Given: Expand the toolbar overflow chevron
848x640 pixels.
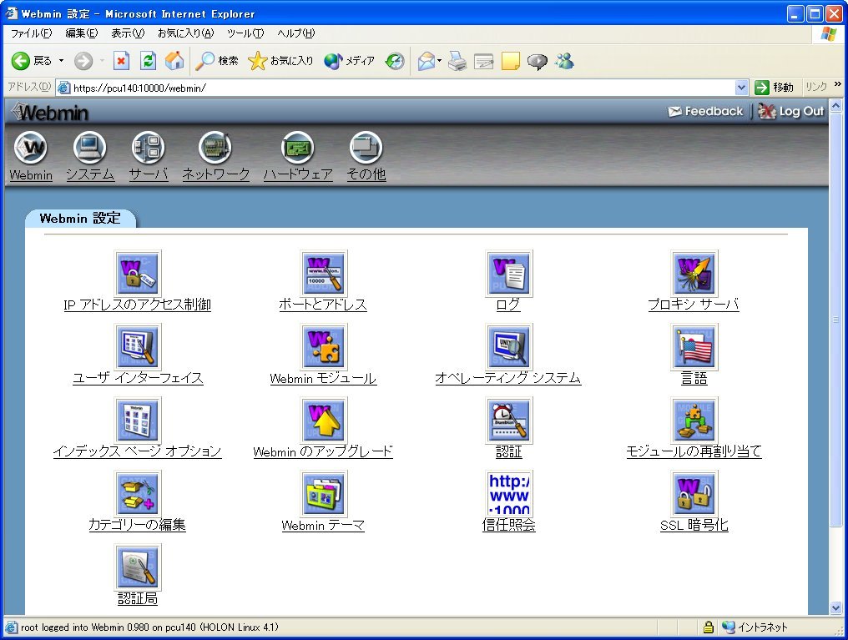Looking at the screenshot, I should pos(838,84).
